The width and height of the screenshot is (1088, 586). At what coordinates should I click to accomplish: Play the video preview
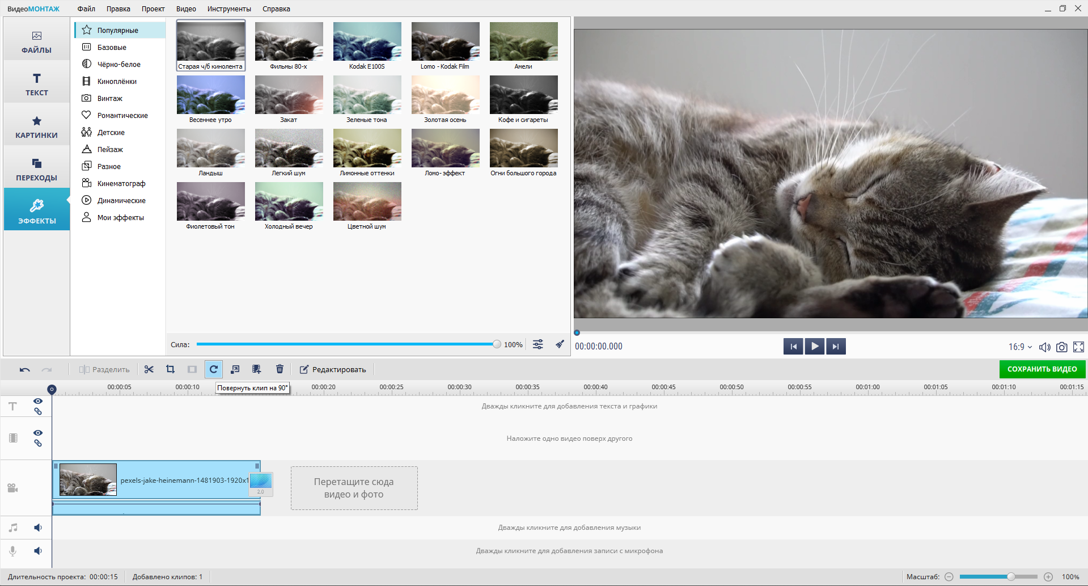[815, 347]
